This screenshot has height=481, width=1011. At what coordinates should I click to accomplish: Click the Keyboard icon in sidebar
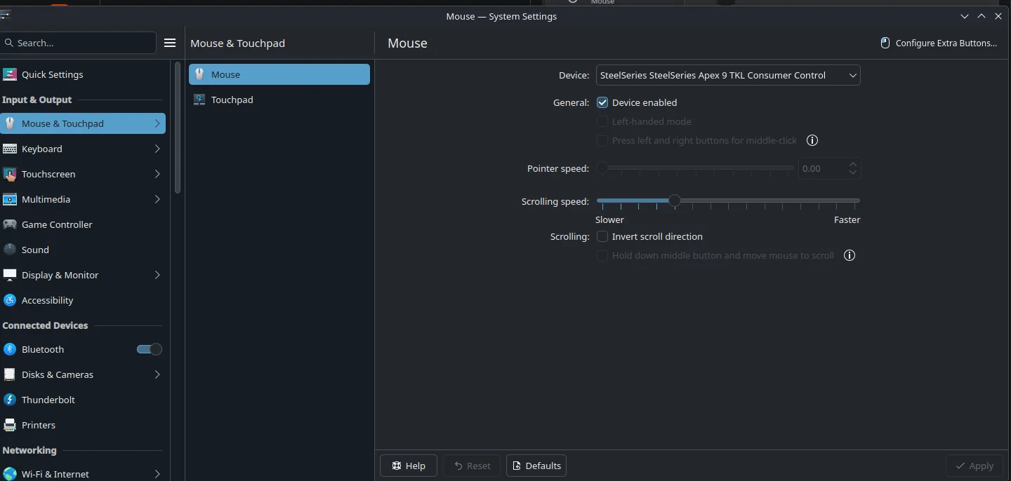pyautogui.click(x=10, y=149)
